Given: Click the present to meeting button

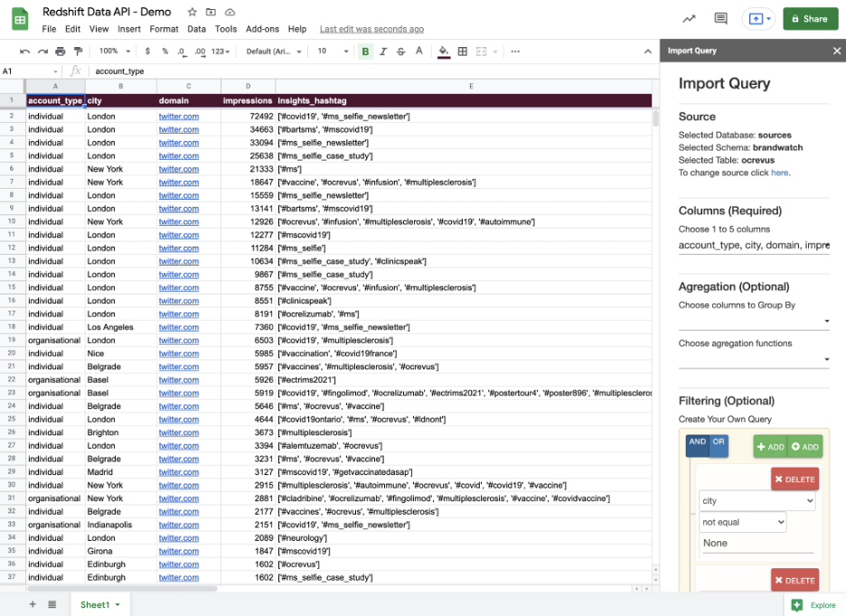Looking at the screenshot, I should (x=758, y=19).
